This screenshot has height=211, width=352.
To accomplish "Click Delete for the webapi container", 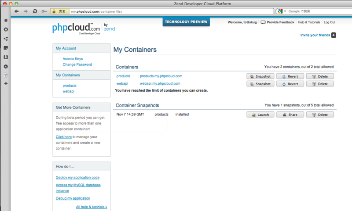I will (320, 84).
